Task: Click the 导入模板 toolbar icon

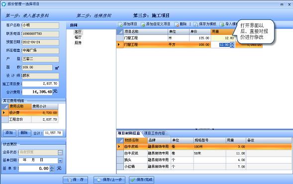Action: [222, 24]
